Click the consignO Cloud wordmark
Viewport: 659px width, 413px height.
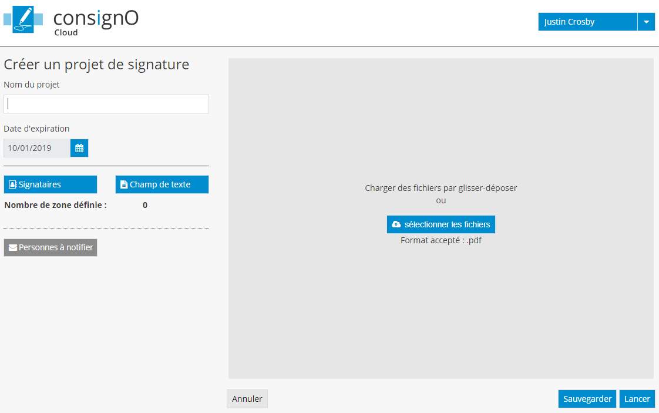pyautogui.click(x=96, y=22)
